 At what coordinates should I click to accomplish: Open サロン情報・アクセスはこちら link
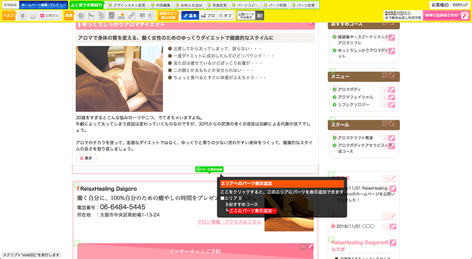[x=229, y=222]
